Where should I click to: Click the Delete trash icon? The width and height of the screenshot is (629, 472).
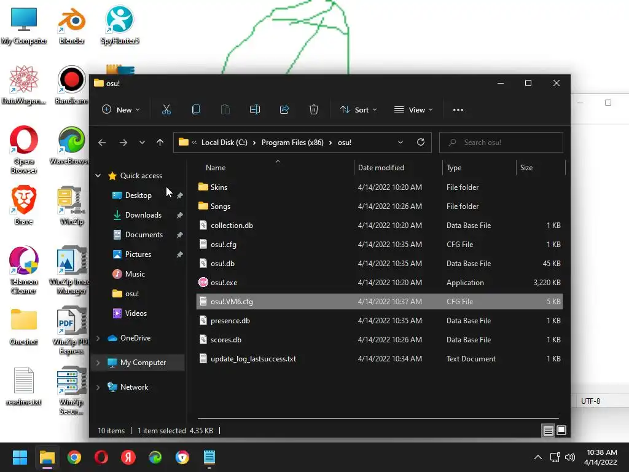click(x=314, y=109)
